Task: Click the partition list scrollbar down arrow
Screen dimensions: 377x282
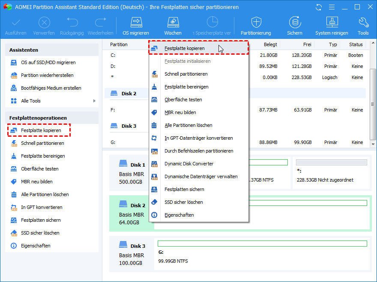Action: pos(373,144)
